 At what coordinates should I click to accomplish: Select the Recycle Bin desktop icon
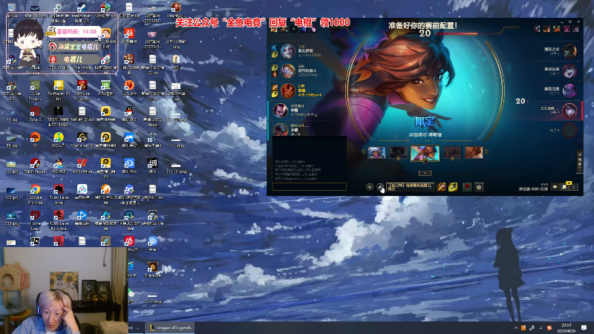11,10
